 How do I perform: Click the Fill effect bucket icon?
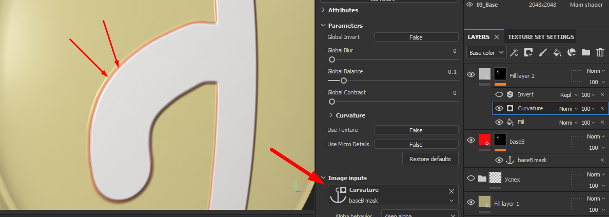510,122
